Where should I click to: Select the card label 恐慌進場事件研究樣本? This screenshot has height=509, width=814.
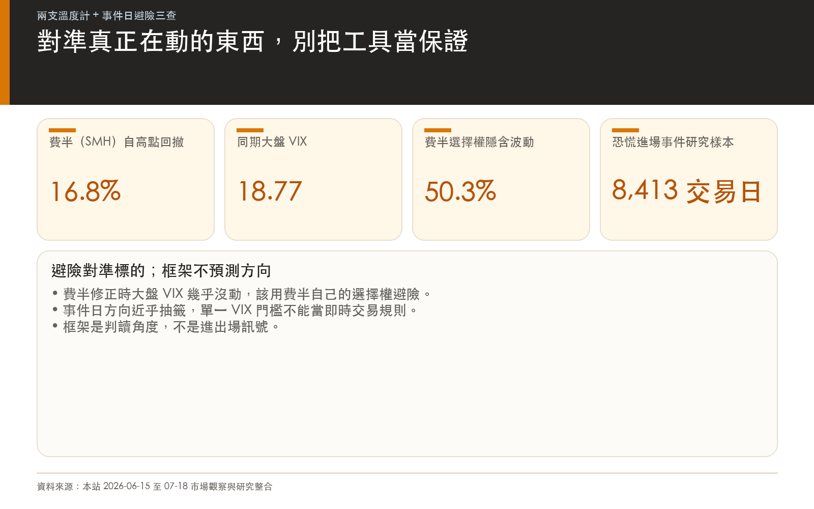[x=673, y=142]
